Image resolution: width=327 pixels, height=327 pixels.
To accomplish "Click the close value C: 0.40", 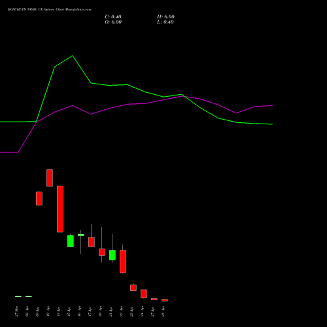I will pyautogui.click(x=113, y=17).
